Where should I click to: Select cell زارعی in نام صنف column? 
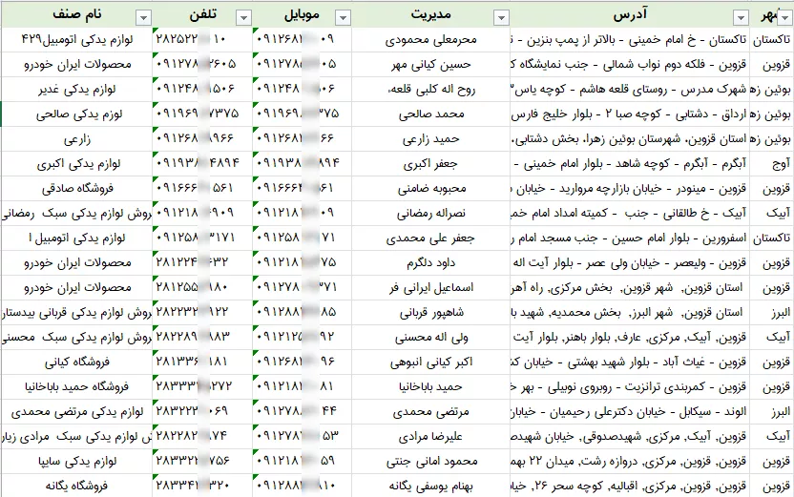click(76, 138)
